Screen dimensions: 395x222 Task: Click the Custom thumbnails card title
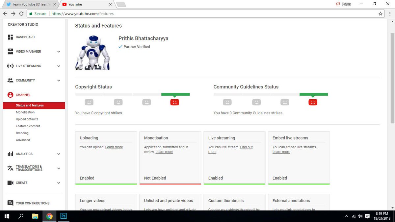point(226,201)
